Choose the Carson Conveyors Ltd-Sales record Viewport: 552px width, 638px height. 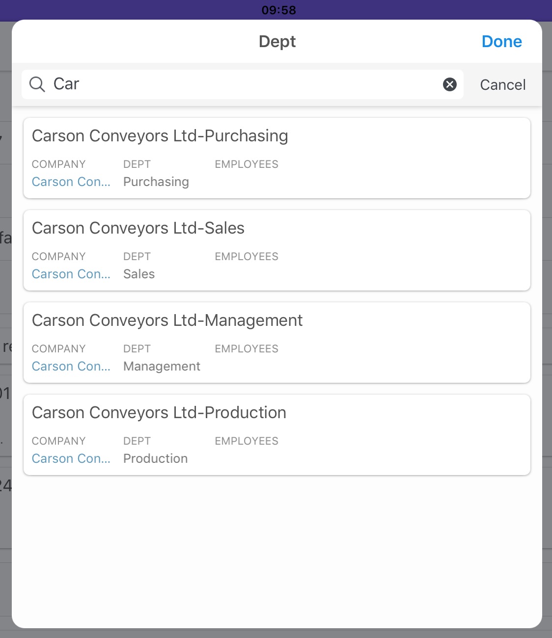tap(138, 228)
